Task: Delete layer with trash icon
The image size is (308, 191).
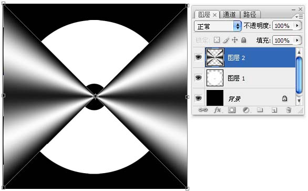Action: [289, 110]
